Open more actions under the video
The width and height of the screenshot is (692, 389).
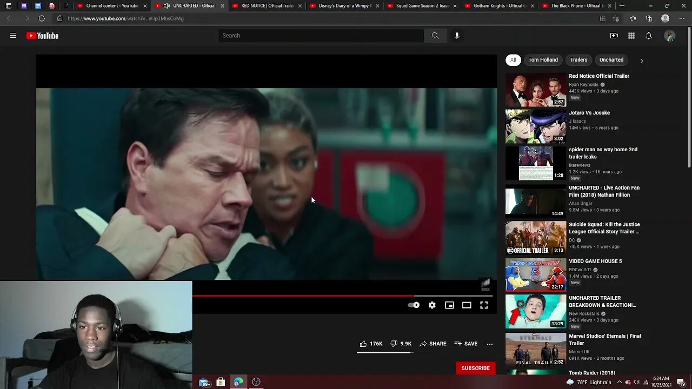(x=490, y=344)
